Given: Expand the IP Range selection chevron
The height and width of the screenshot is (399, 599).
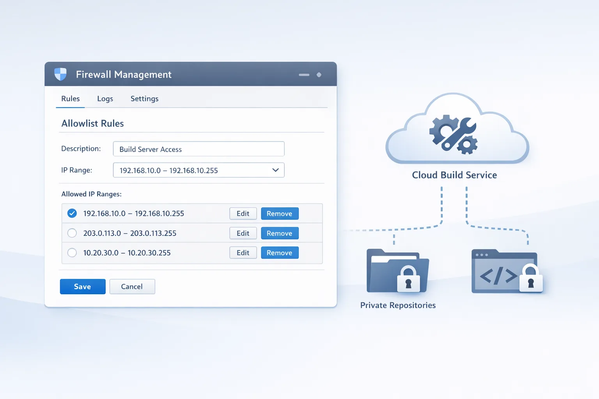Looking at the screenshot, I should pos(275,170).
